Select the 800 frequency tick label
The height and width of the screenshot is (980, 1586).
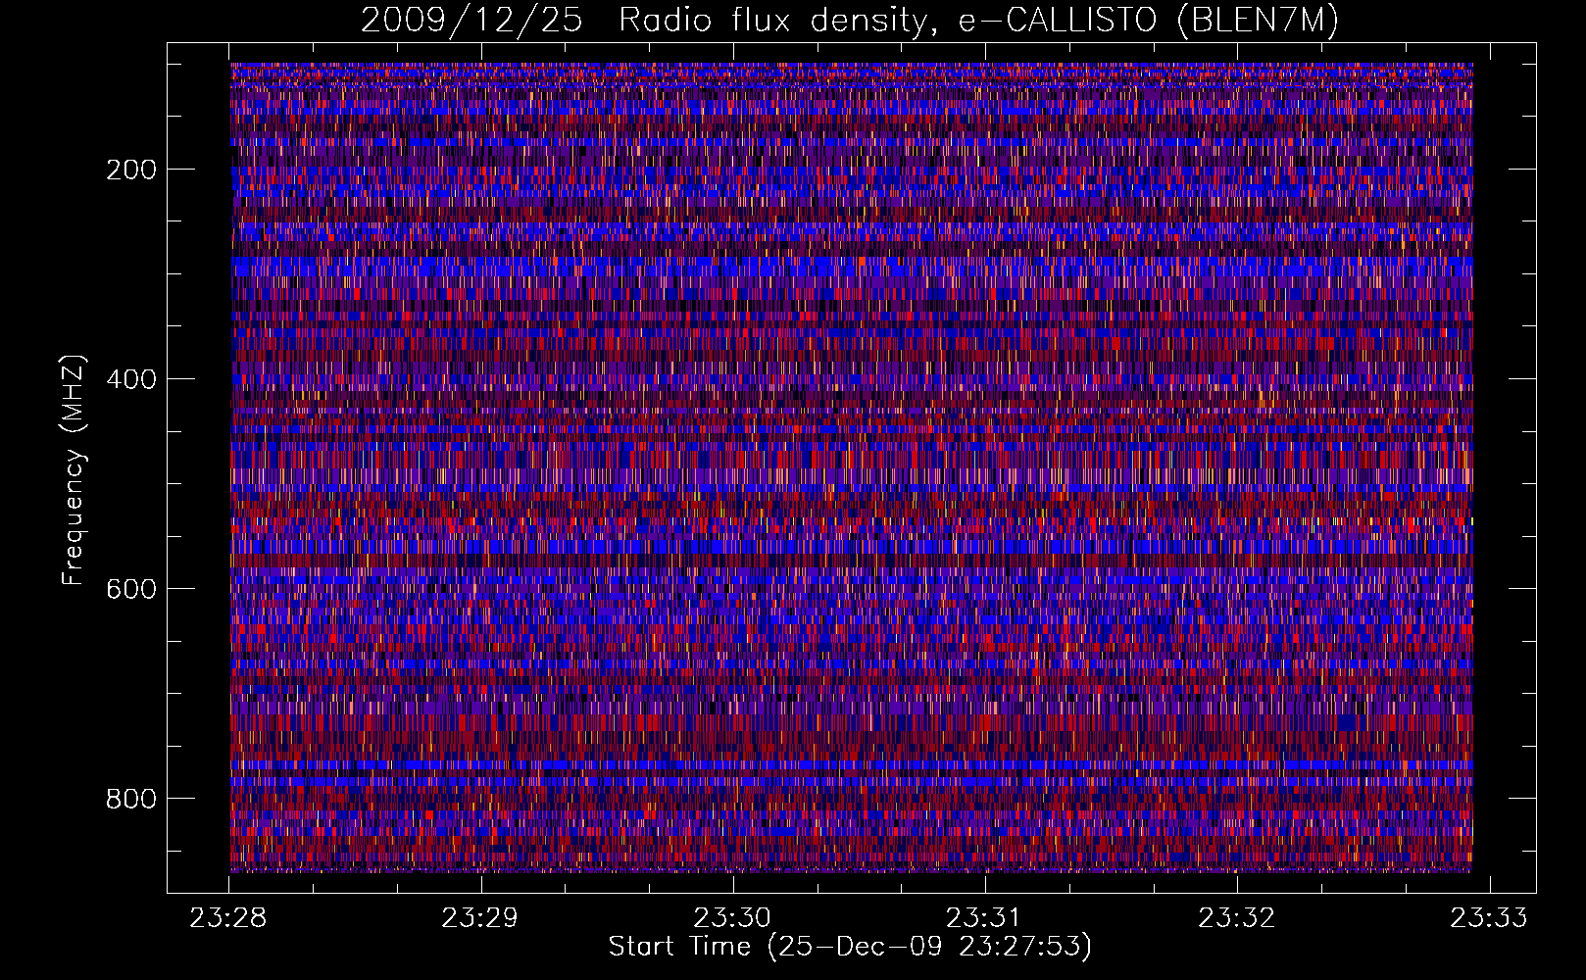click(x=131, y=799)
